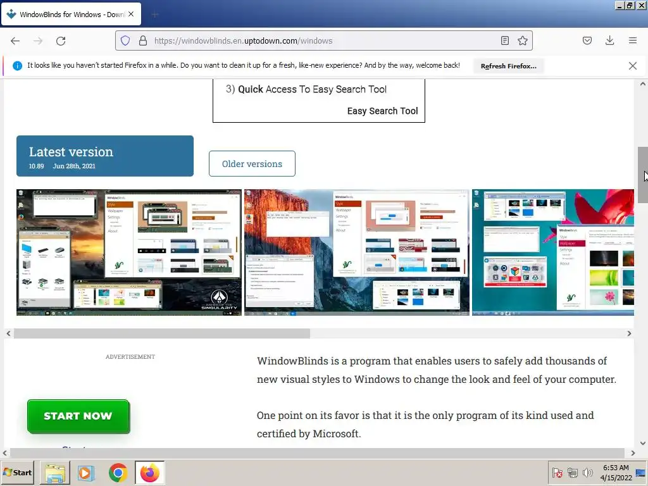Open Windows Explorer from taskbar
This screenshot has width=648, height=486.
[x=55, y=473]
